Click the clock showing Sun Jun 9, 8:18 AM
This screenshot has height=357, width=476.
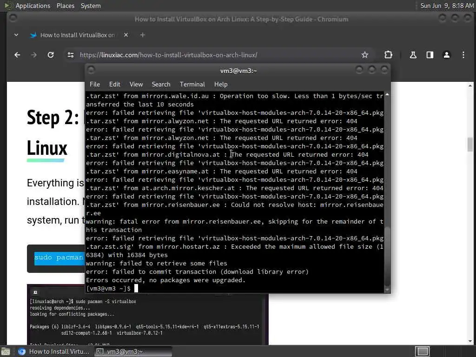click(447, 6)
